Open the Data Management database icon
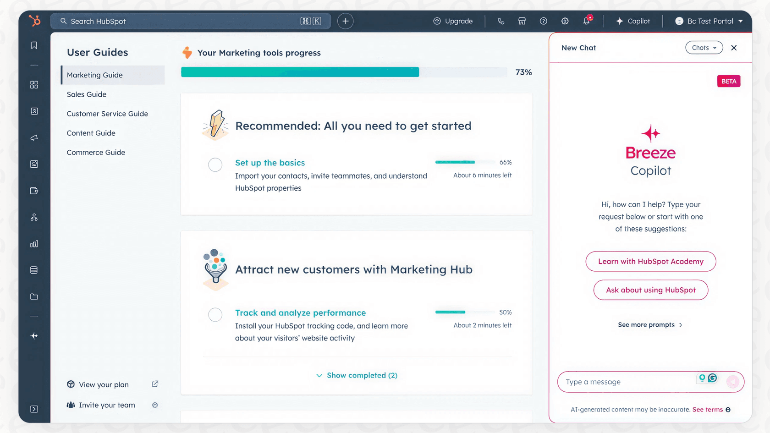770x433 pixels. click(34, 270)
